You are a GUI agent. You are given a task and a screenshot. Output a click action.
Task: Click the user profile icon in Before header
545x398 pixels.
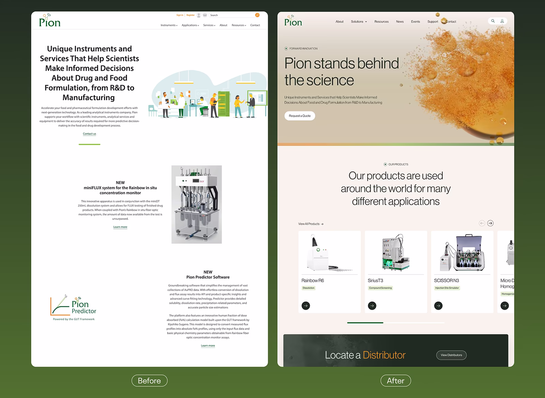199,15
